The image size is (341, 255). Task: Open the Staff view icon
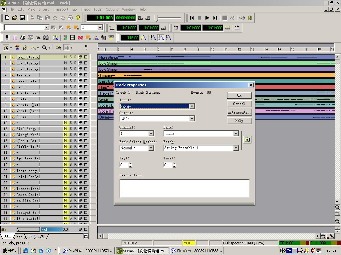tap(23, 38)
